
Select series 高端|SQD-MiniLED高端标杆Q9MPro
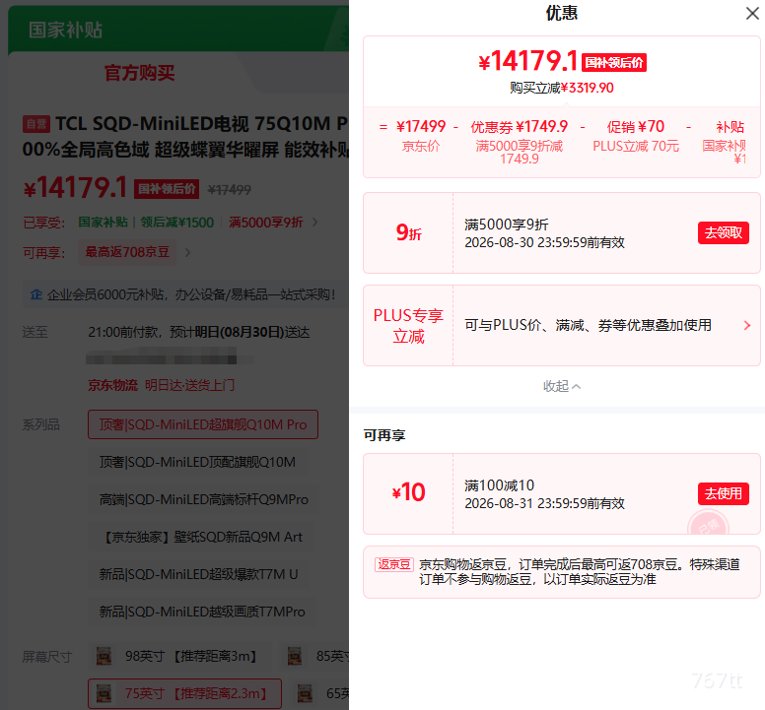203,499
